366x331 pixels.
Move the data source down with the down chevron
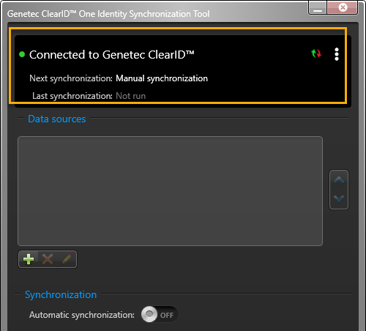[339, 198]
